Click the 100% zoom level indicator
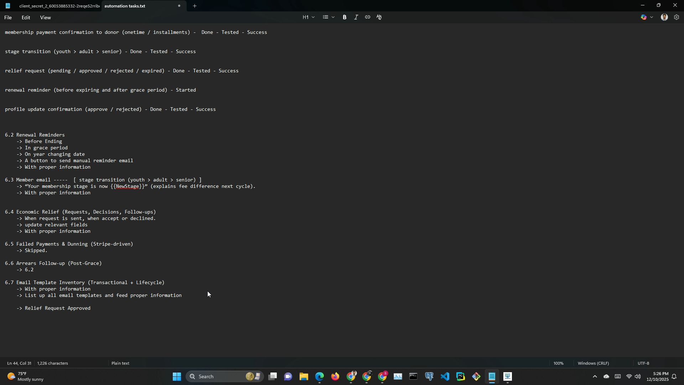The width and height of the screenshot is (684, 385). tap(558, 363)
